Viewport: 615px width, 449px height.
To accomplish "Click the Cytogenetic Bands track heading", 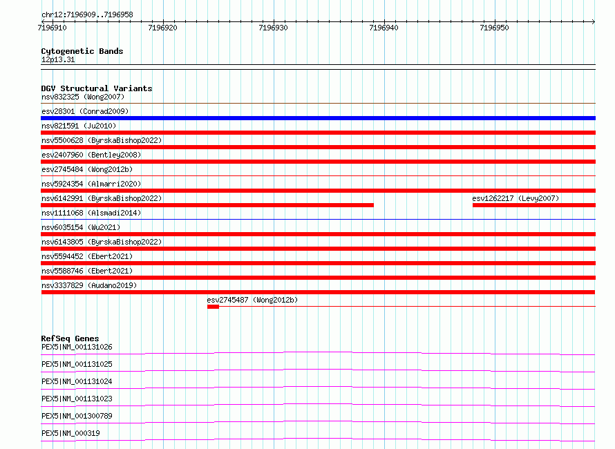I will 82,51.
